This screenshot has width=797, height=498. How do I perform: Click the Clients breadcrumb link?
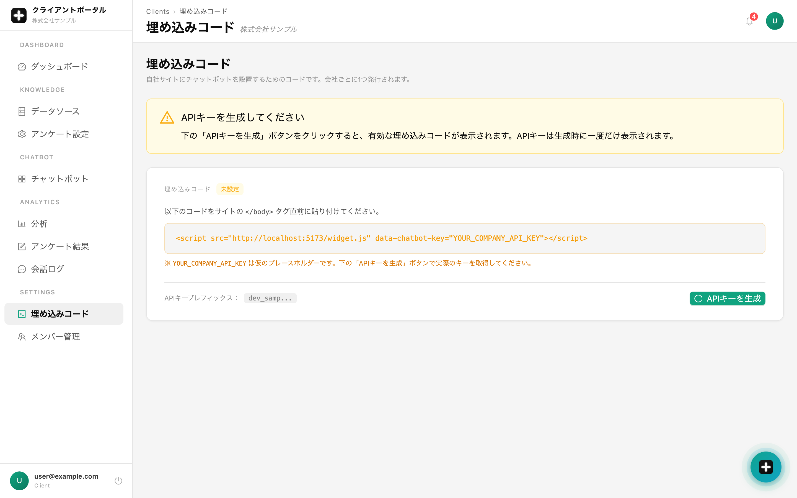[x=158, y=12]
